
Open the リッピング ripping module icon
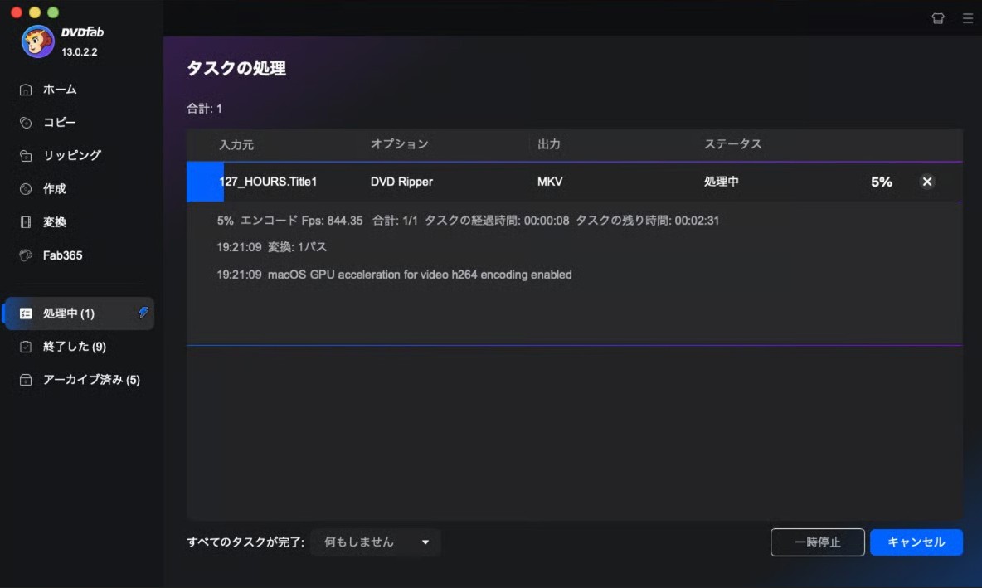point(26,155)
